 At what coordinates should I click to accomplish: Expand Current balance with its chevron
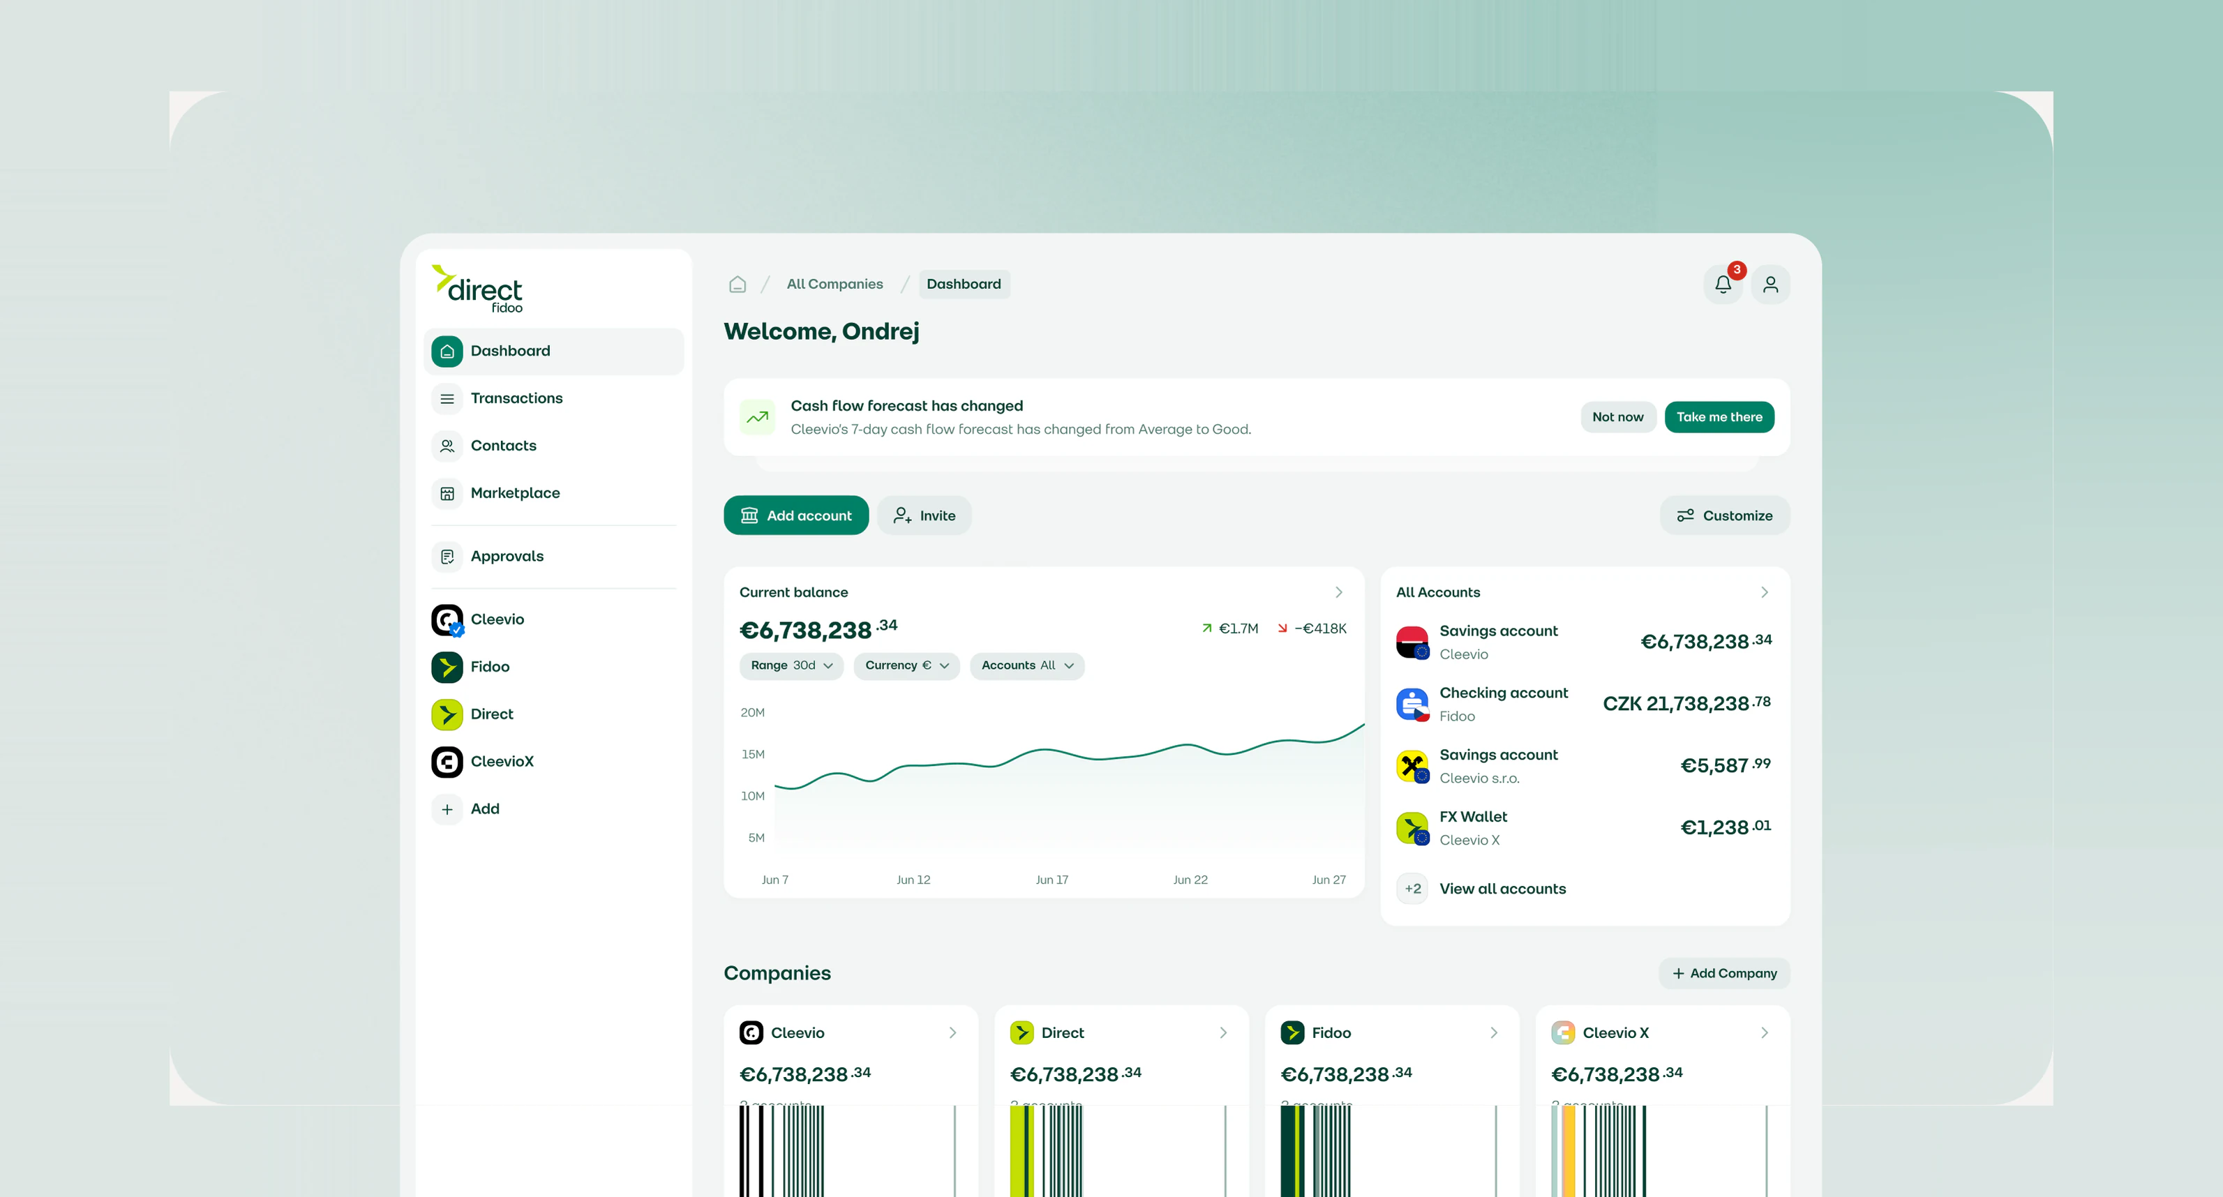tap(1338, 593)
